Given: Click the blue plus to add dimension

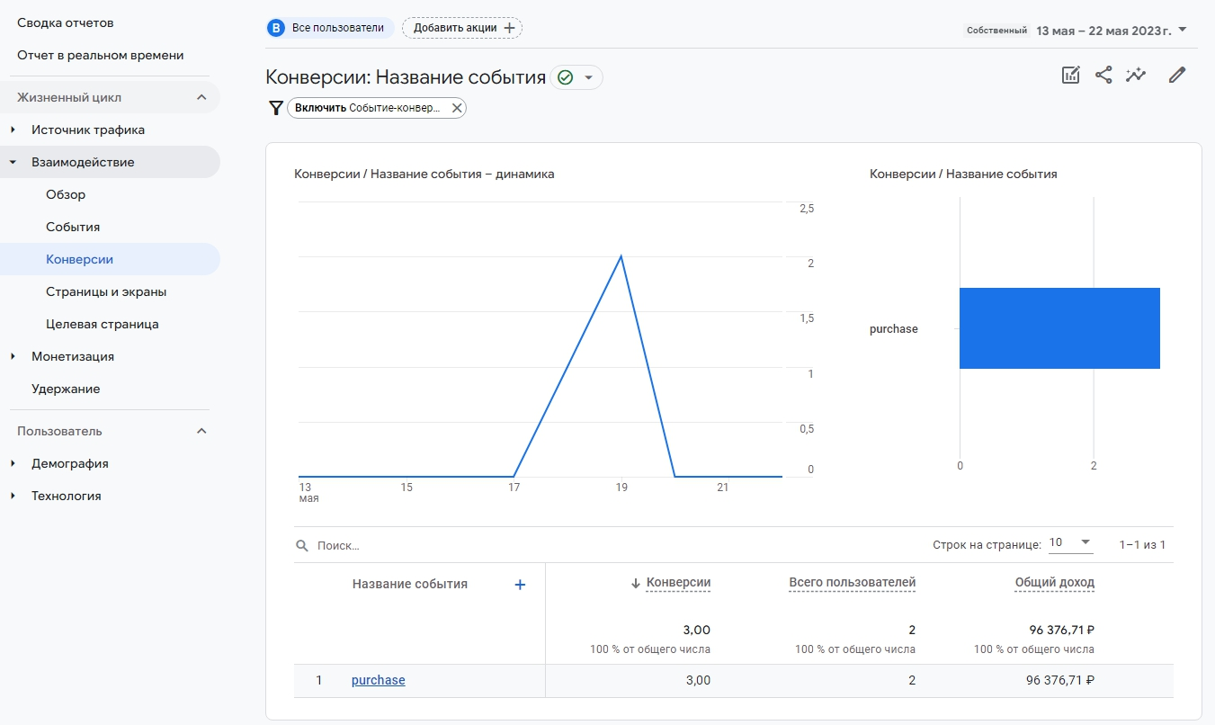Looking at the screenshot, I should pyautogui.click(x=519, y=585).
